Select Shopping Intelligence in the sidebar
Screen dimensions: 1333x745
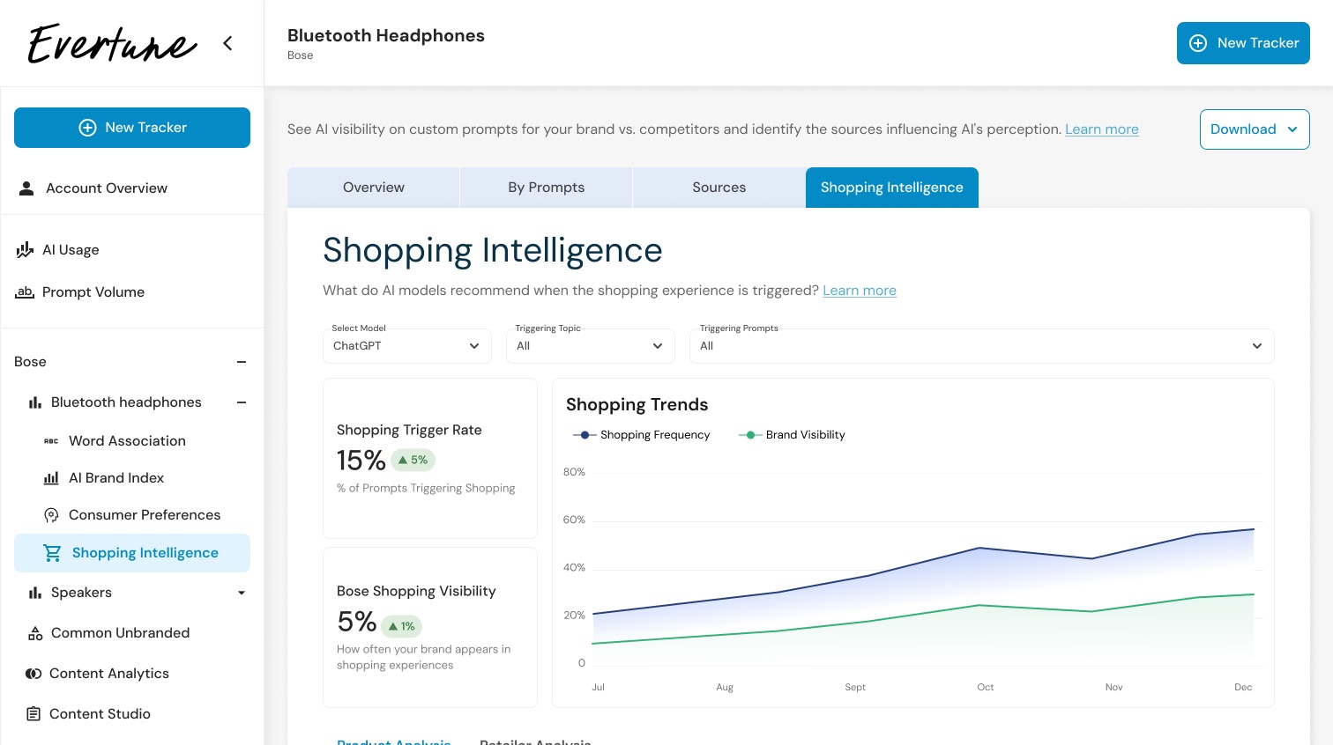[x=132, y=553]
